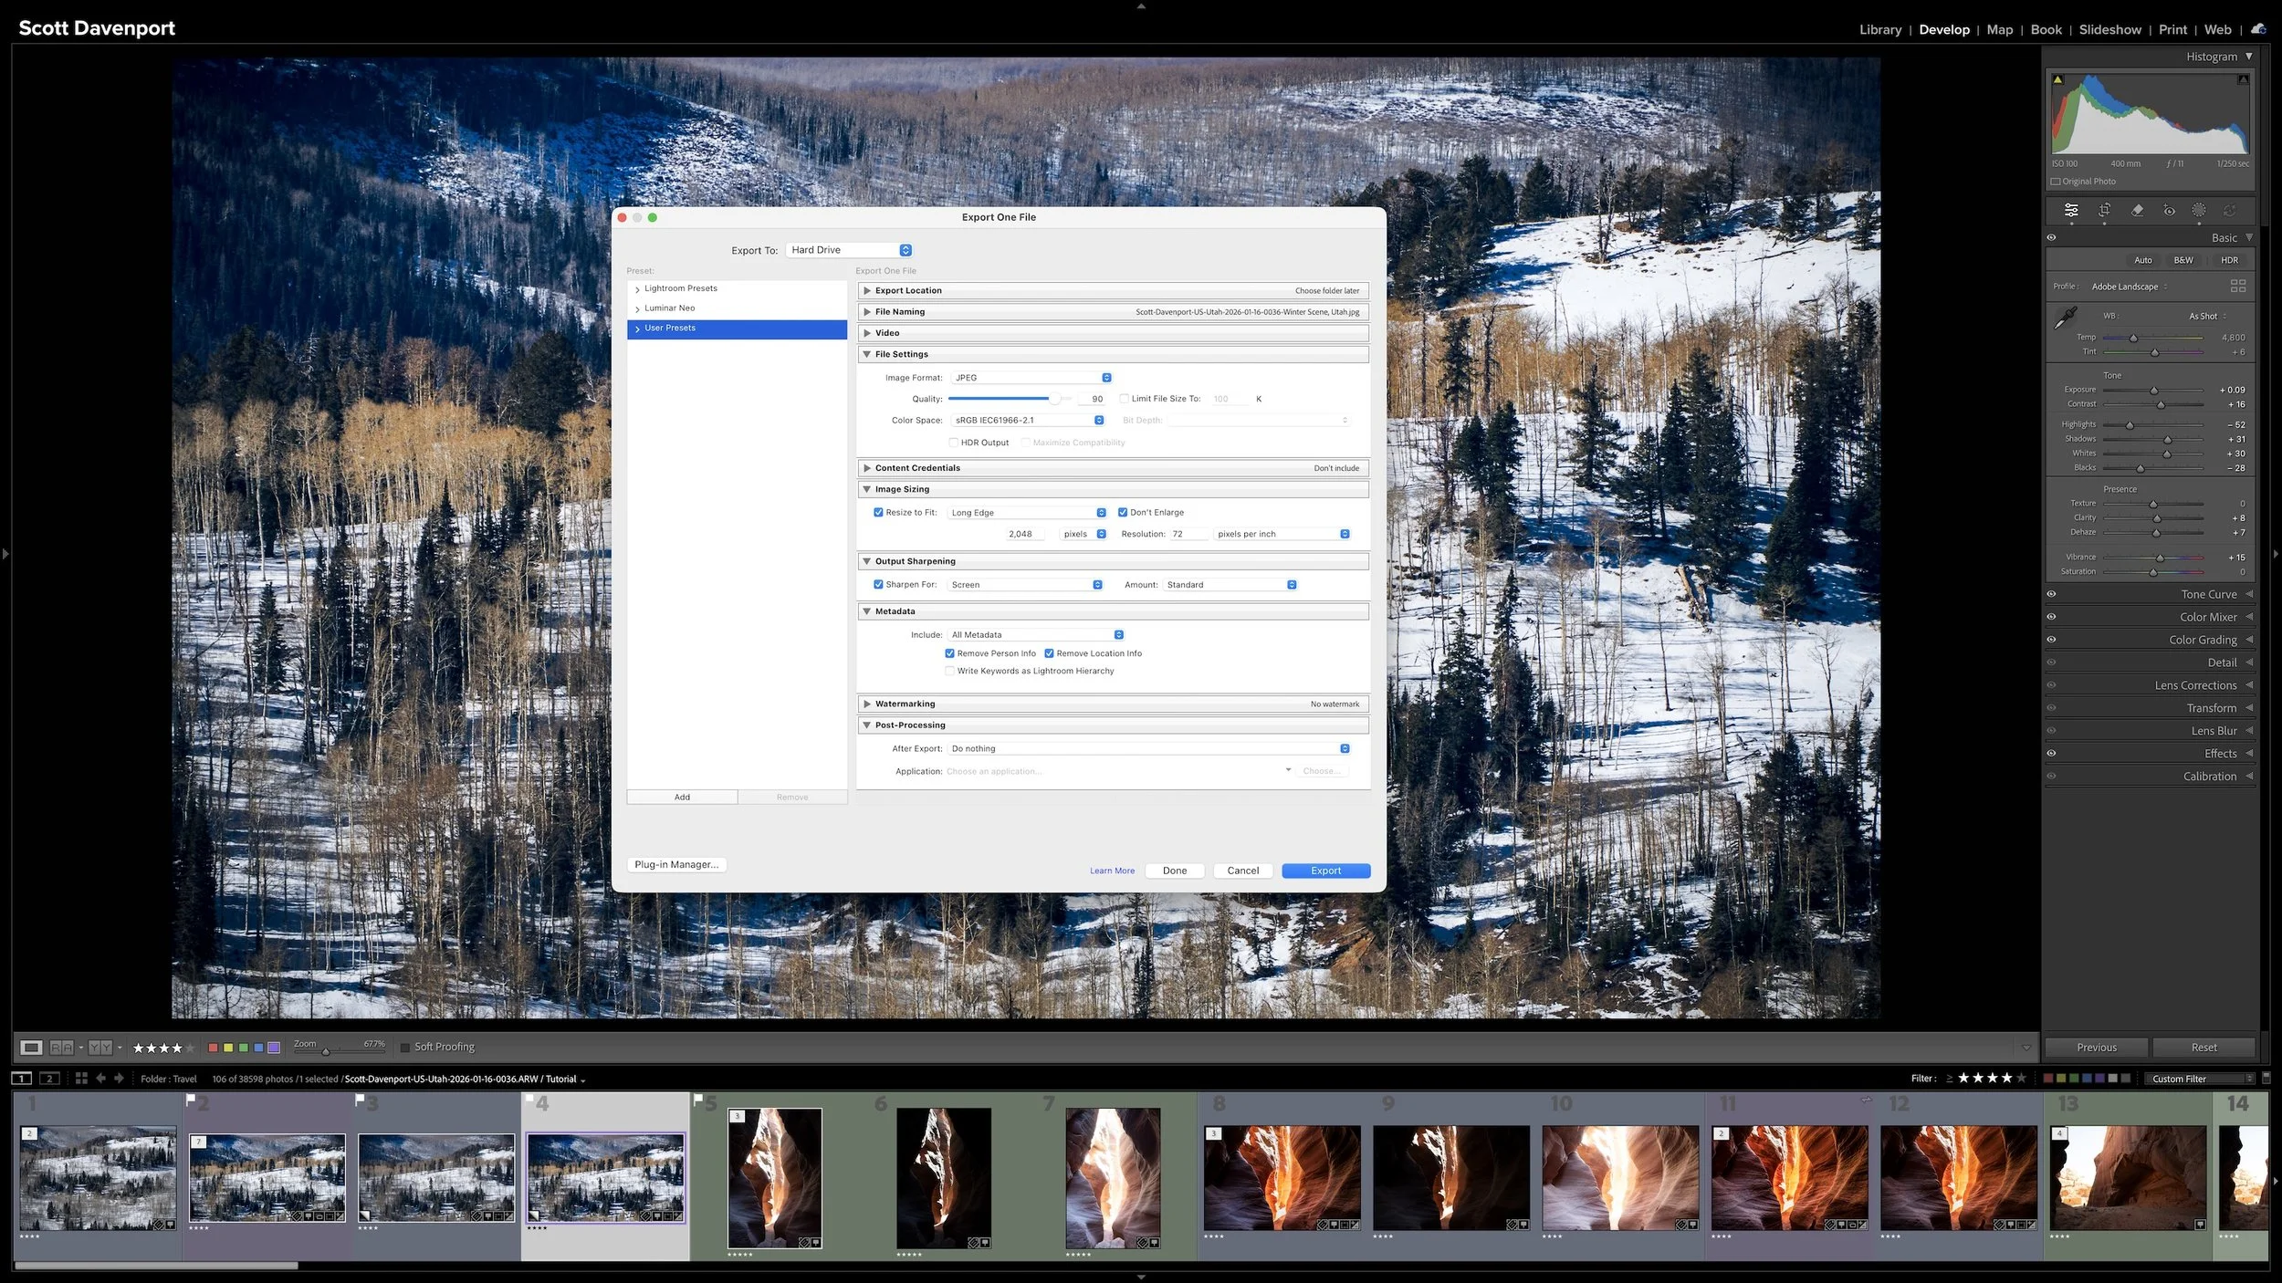This screenshot has width=2282, height=1283.
Task: Uncheck the Don't Enlarge checkbox
Action: [1123, 513]
